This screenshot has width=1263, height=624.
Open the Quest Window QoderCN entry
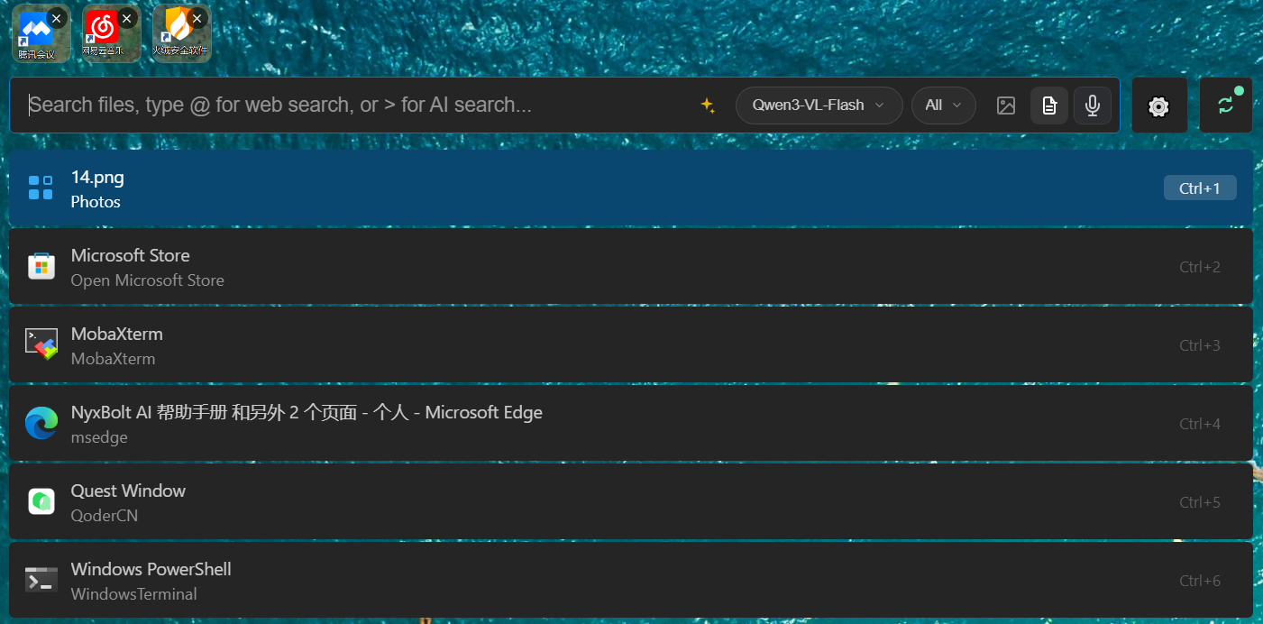click(x=631, y=502)
